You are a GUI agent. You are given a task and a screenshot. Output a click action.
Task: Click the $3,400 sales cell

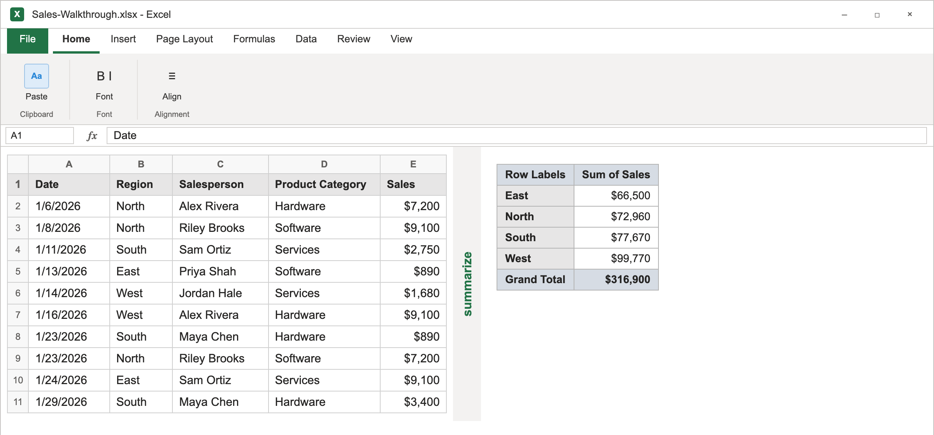click(x=413, y=402)
